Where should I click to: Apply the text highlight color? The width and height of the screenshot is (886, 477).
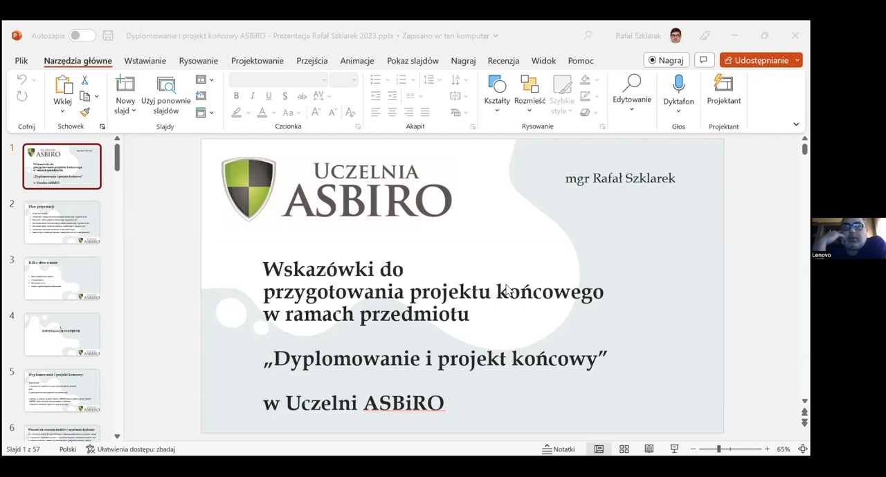[x=236, y=112]
